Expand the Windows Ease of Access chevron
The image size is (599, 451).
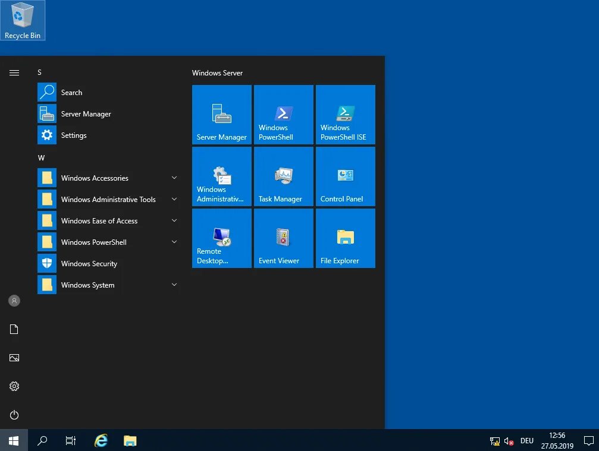tap(174, 220)
